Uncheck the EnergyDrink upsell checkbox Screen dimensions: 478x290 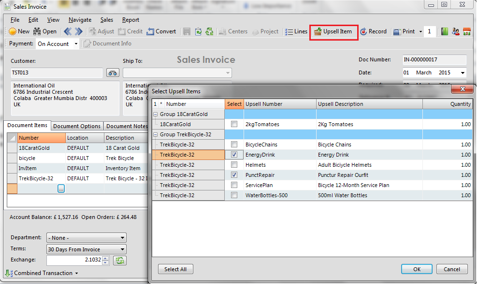point(234,155)
